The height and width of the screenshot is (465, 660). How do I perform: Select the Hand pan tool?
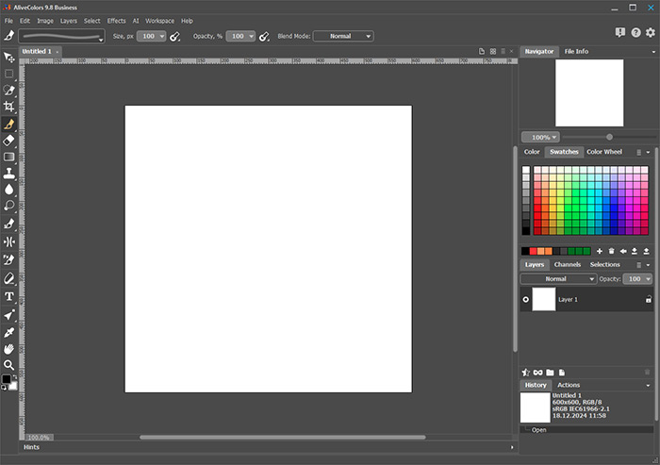coord(8,349)
